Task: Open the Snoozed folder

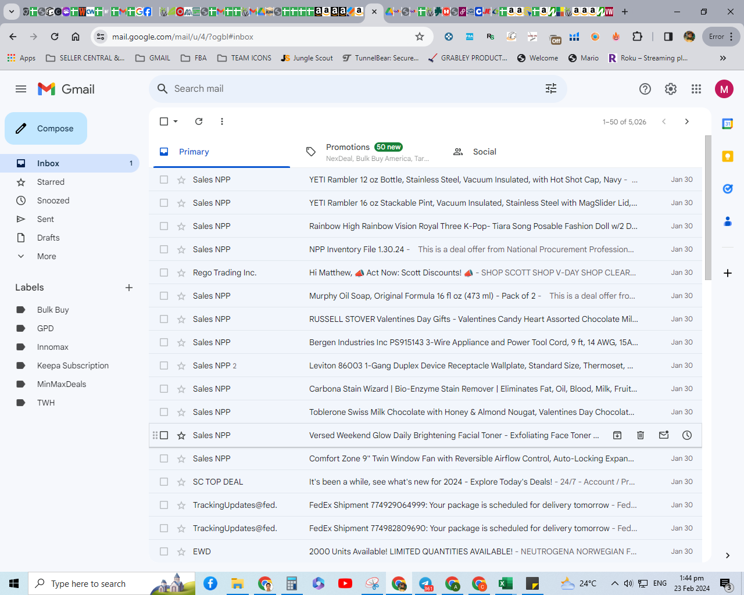Action: pyautogui.click(x=70, y=200)
